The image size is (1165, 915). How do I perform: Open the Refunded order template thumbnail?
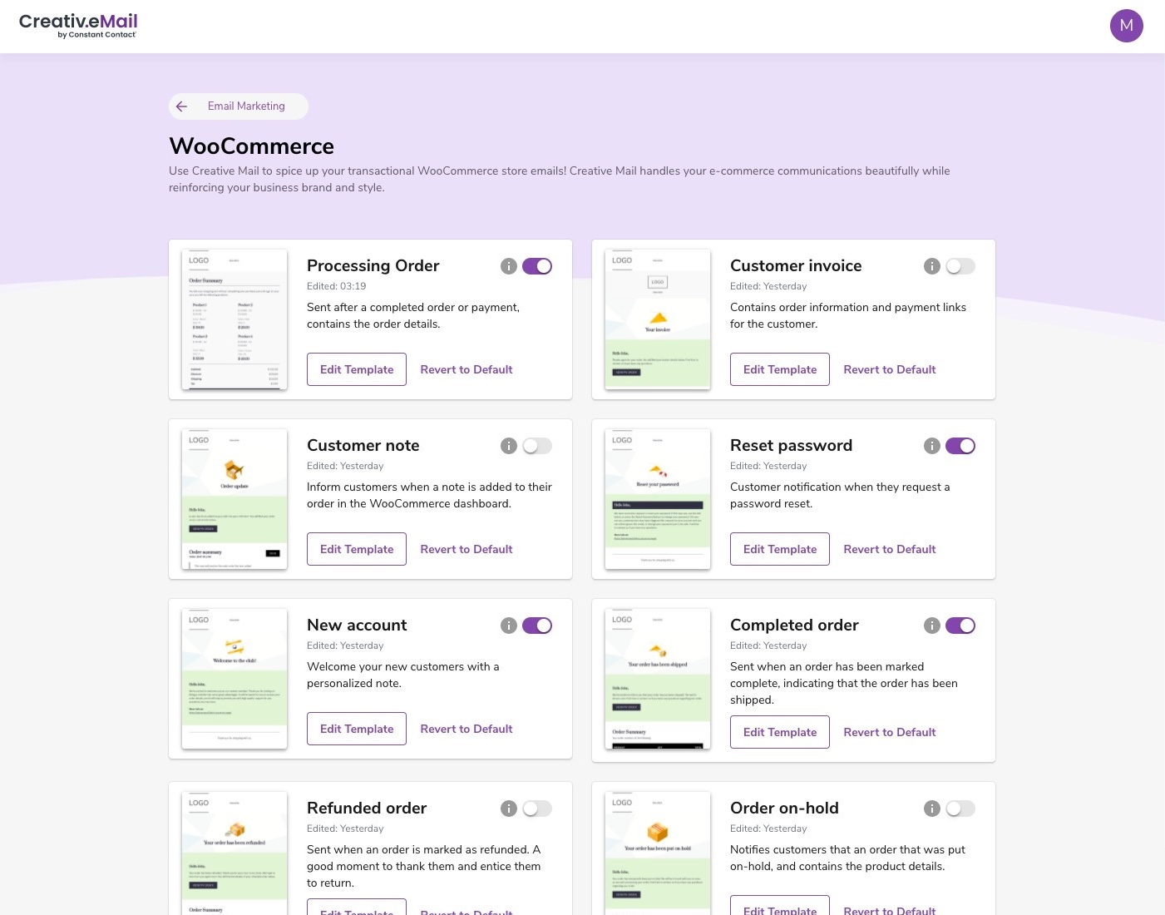coord(234,853)
